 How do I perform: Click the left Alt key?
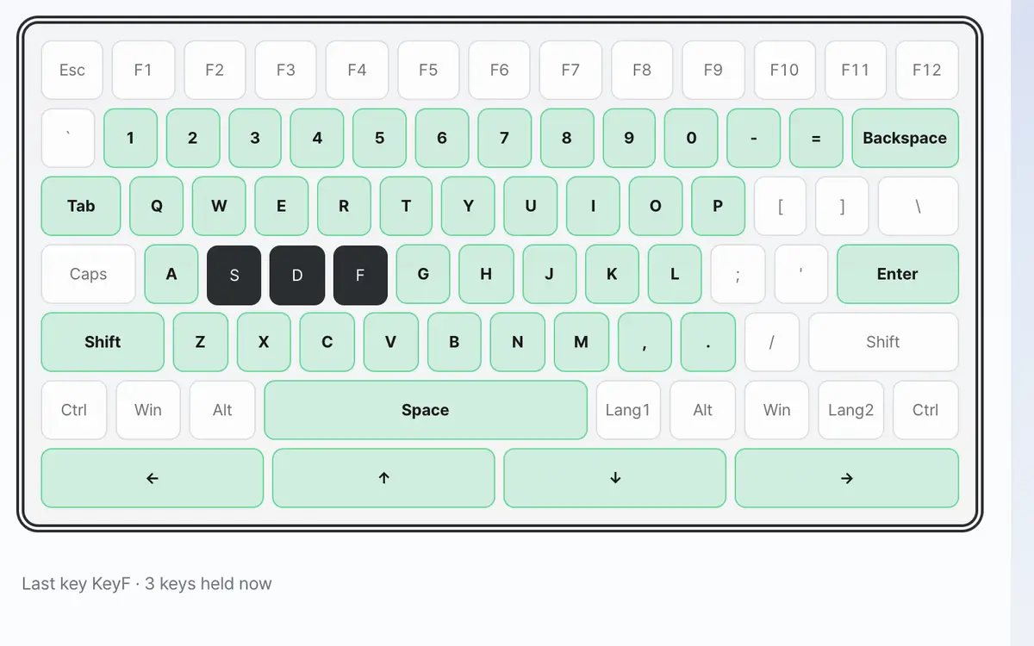coord(222,410)
